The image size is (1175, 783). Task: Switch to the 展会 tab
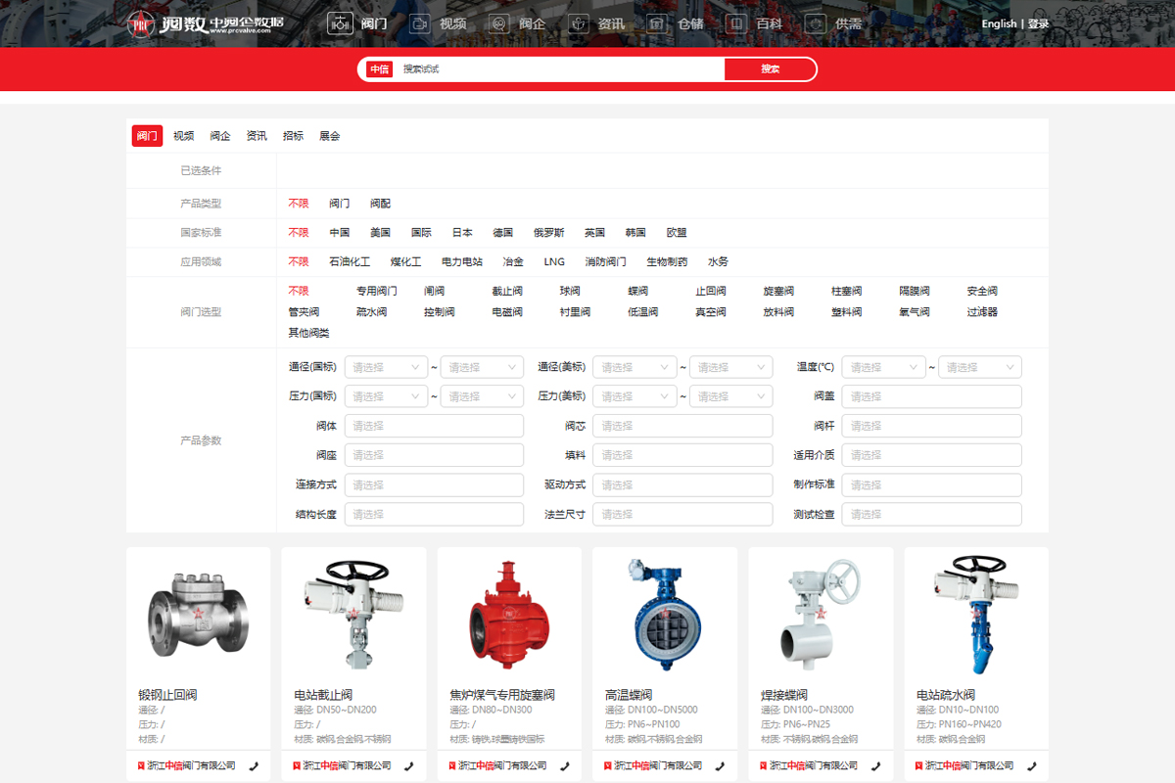click(x=329, y=137)
